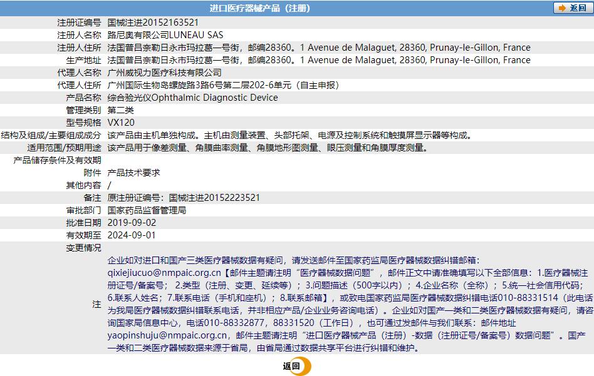
Task: Click the 型号规格 label
Action: (84, 122)
